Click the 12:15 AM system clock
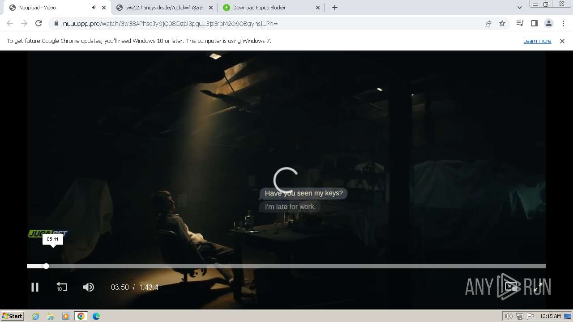 [550, 316]
